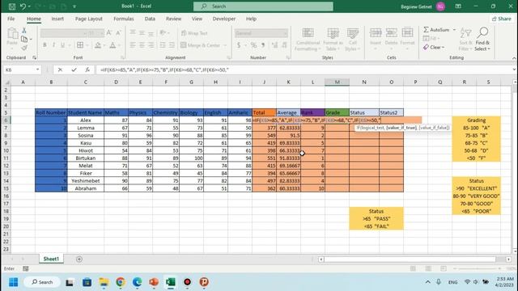Click the Format Painter brush icon

24,48
